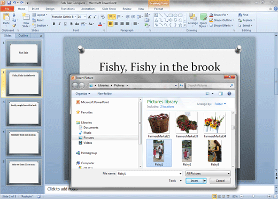Toggle Italic formatting
The width and height of the screenshot is (278, 199).
59,24
